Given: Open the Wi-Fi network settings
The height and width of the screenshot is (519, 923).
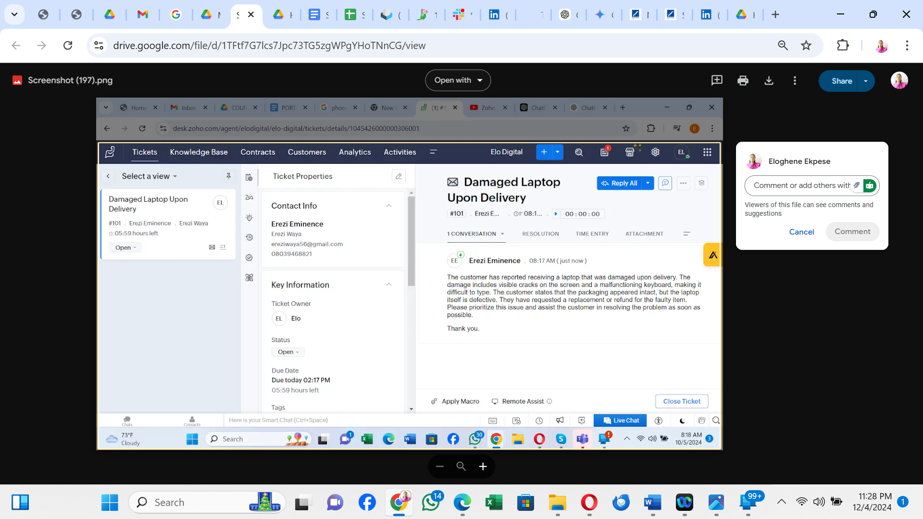Looking at the screenshot, I should tap(801, 502).
